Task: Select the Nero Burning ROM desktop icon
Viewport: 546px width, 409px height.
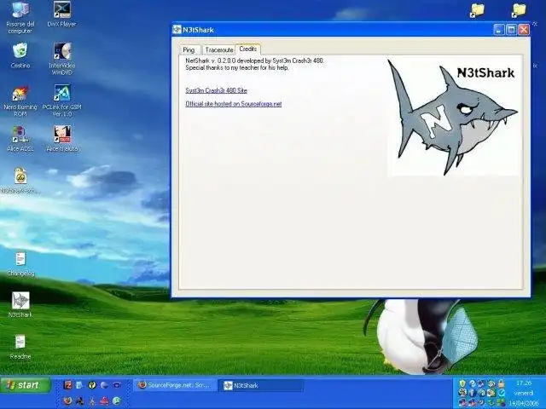Action: (x=20, y=101)
